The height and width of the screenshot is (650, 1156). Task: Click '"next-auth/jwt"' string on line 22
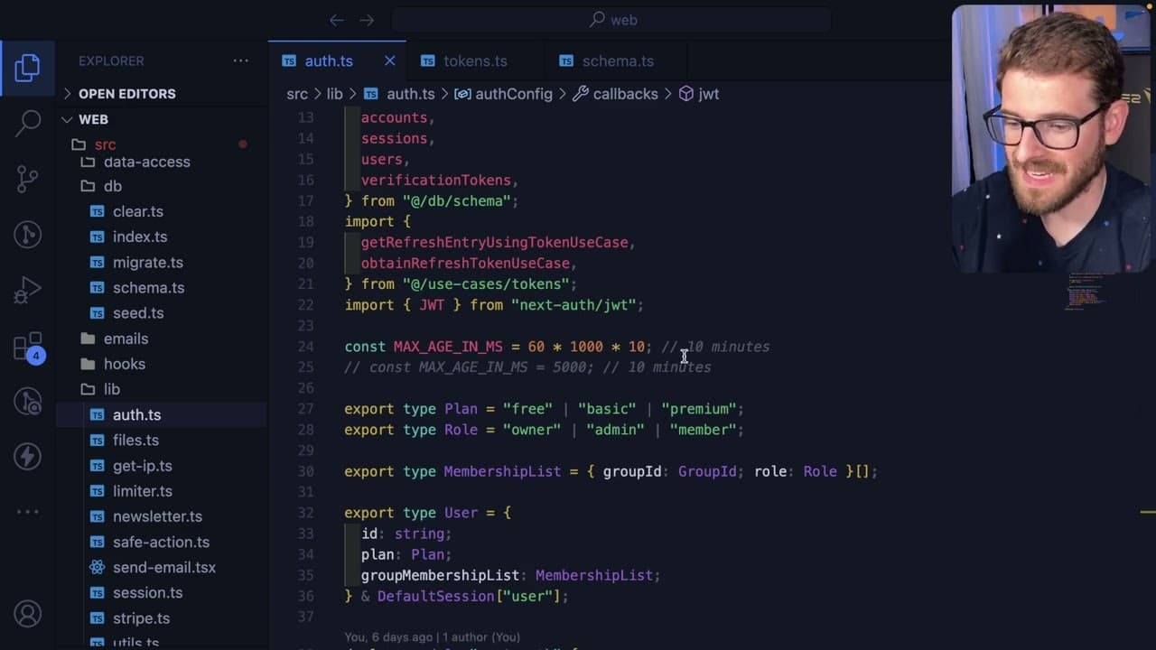tap(573, 305)
